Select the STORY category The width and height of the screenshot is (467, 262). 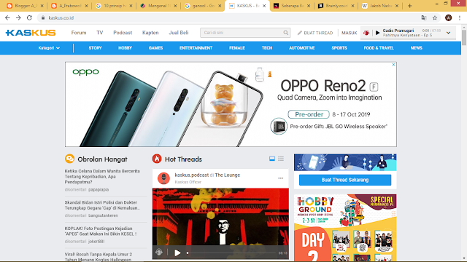[95, 48]
